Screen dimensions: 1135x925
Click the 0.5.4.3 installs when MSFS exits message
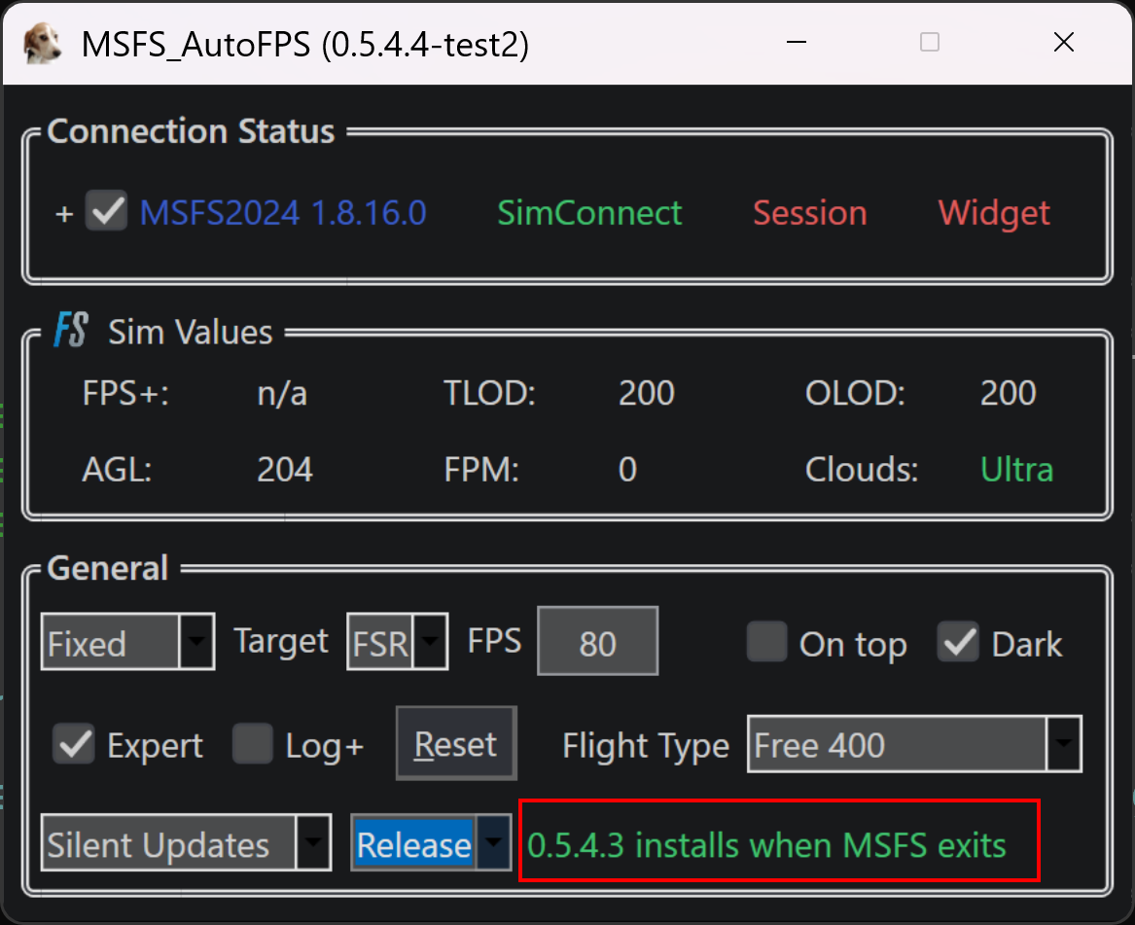[x=766, y=844]
